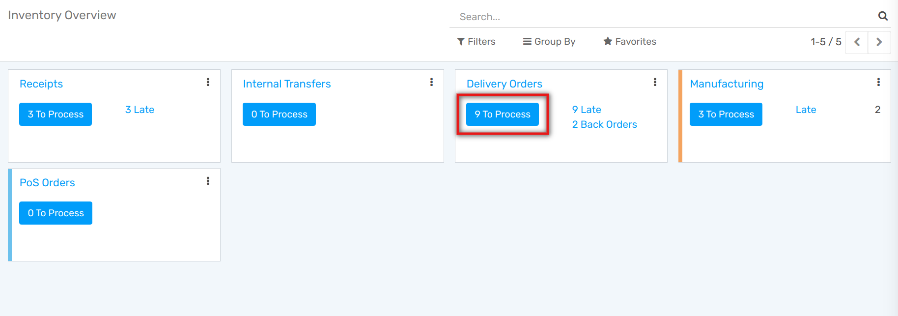898x316 pixels.
Task: Go to the previous page arrow
Action: 857,42
